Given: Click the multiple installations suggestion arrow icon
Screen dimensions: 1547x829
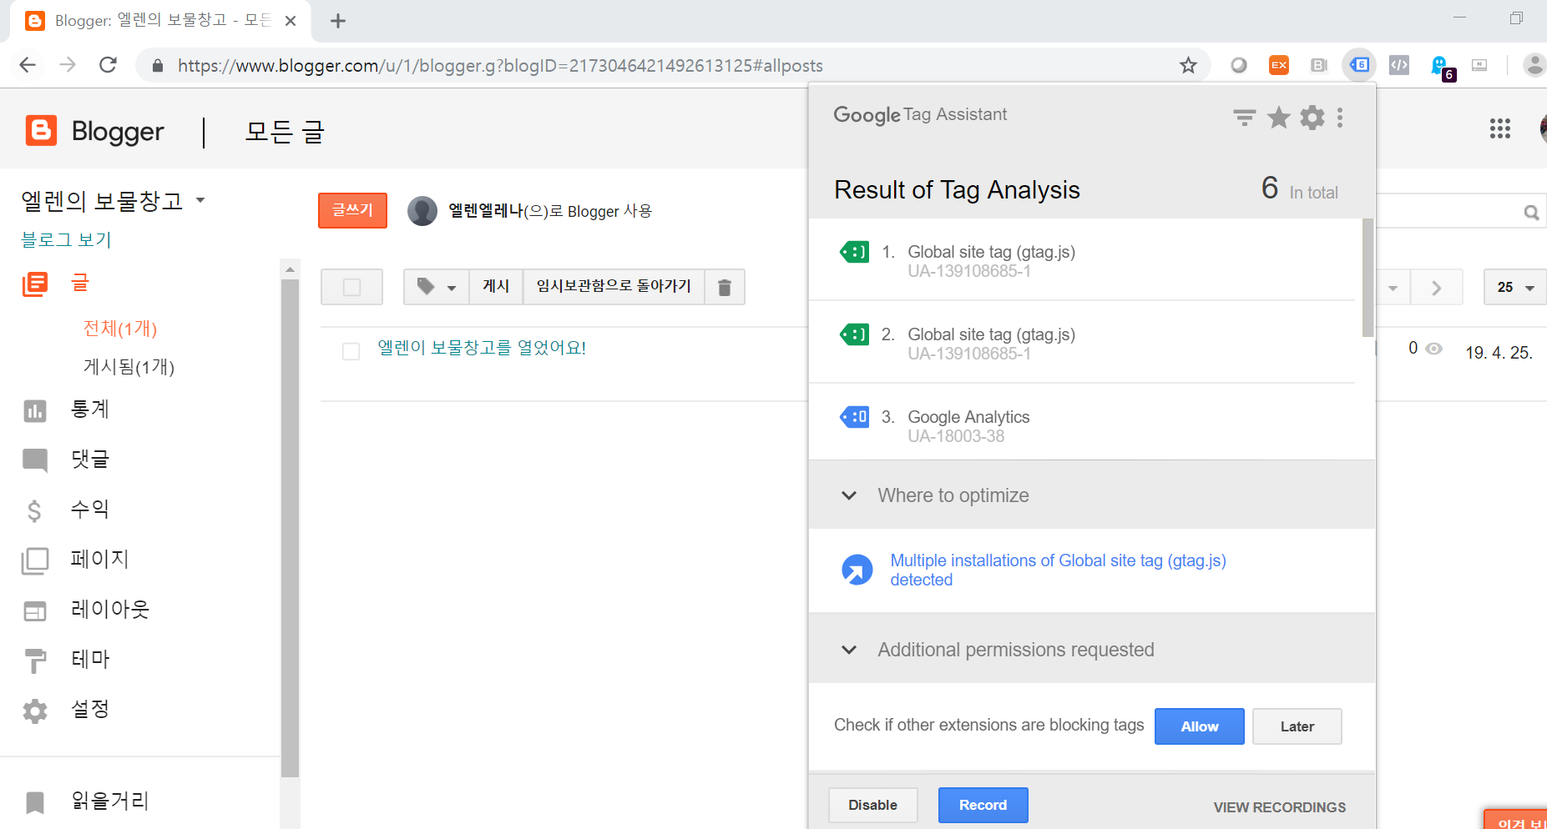Looking at the screenshot, I should (857, 570).
